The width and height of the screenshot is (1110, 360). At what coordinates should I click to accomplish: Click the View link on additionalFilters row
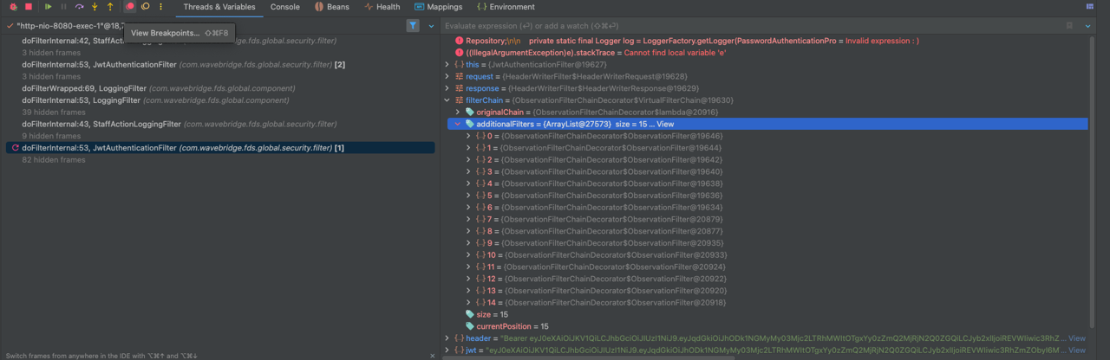(x=665, y=124)
